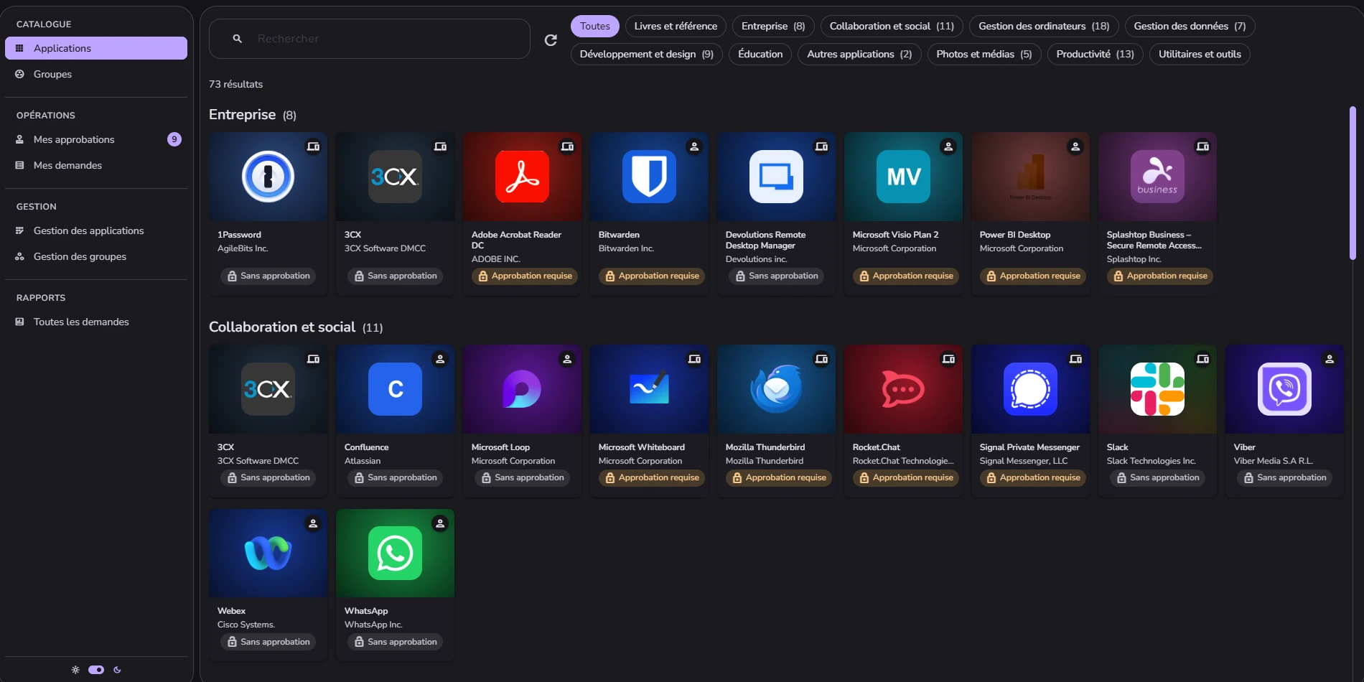The image size is (1364, 682).
Task: Click the Entreprise (8) section heading
Action: coord(253,115)
